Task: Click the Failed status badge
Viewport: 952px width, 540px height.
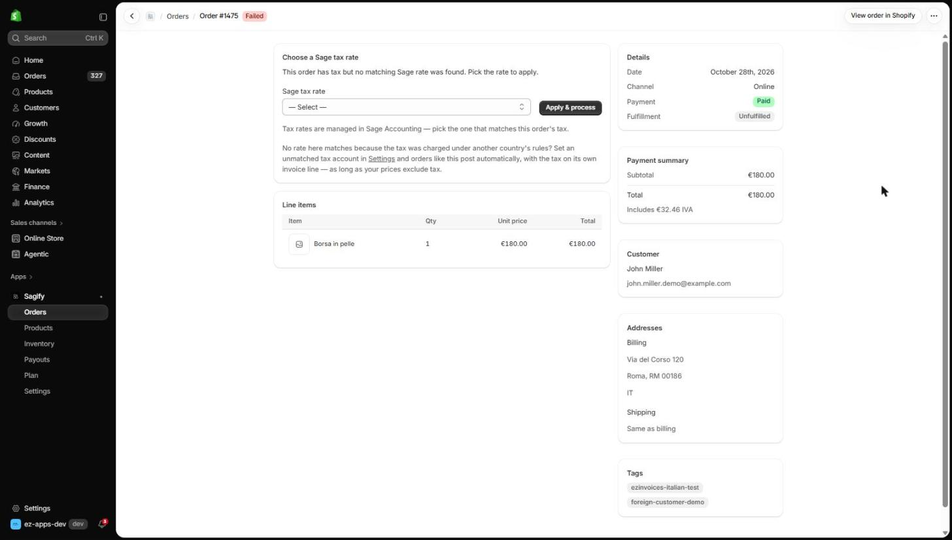Action: pos(254,16)
